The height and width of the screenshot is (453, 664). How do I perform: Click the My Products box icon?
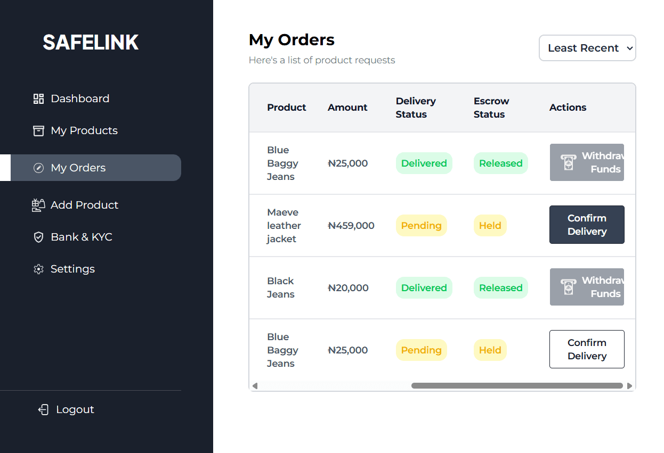(x=38, y=130)
